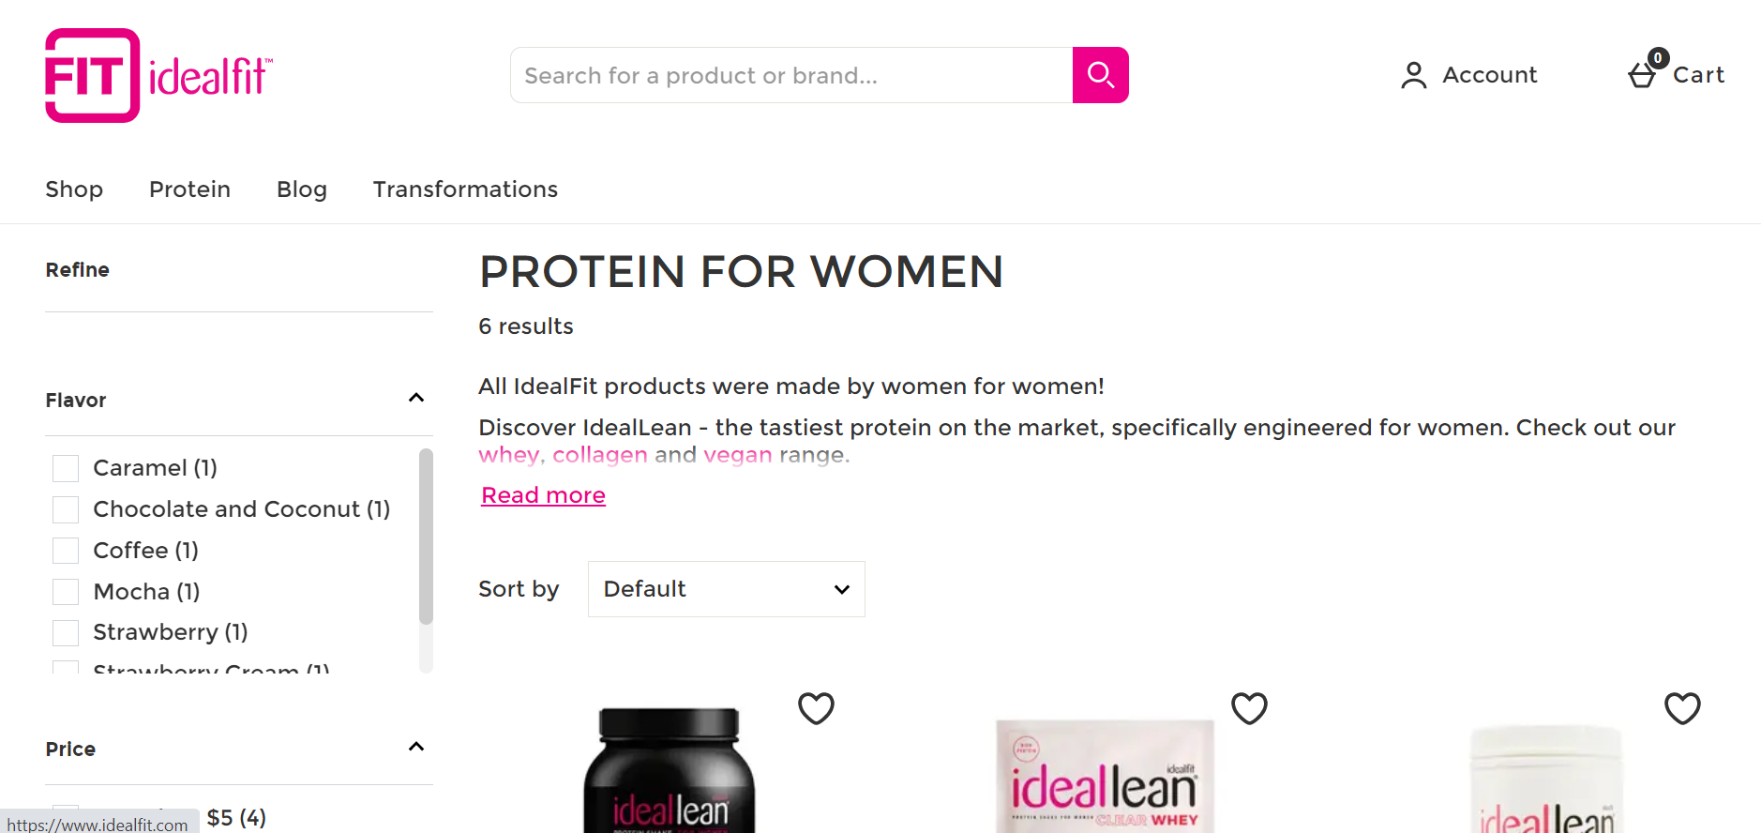Collapse the Flavor filter section

[x=416, y=399]
